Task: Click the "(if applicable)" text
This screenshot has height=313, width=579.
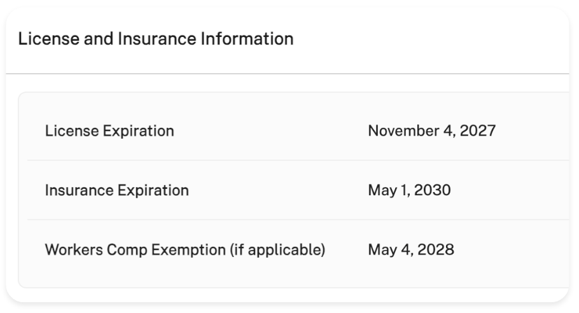Action: [277, 249]
